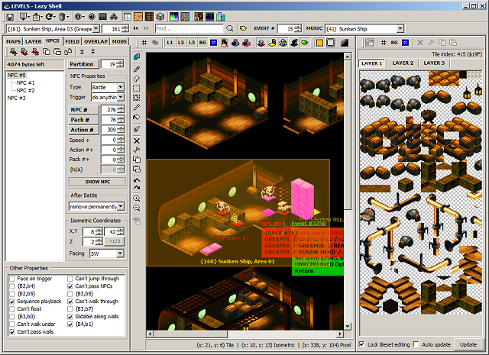Select the pencil draw tool in the left tool strip

click(x=137, y=68)
